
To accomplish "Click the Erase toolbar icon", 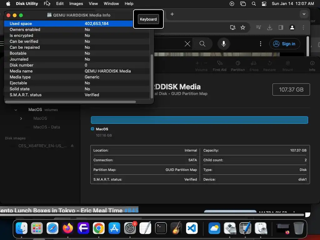I will point(254,63).
